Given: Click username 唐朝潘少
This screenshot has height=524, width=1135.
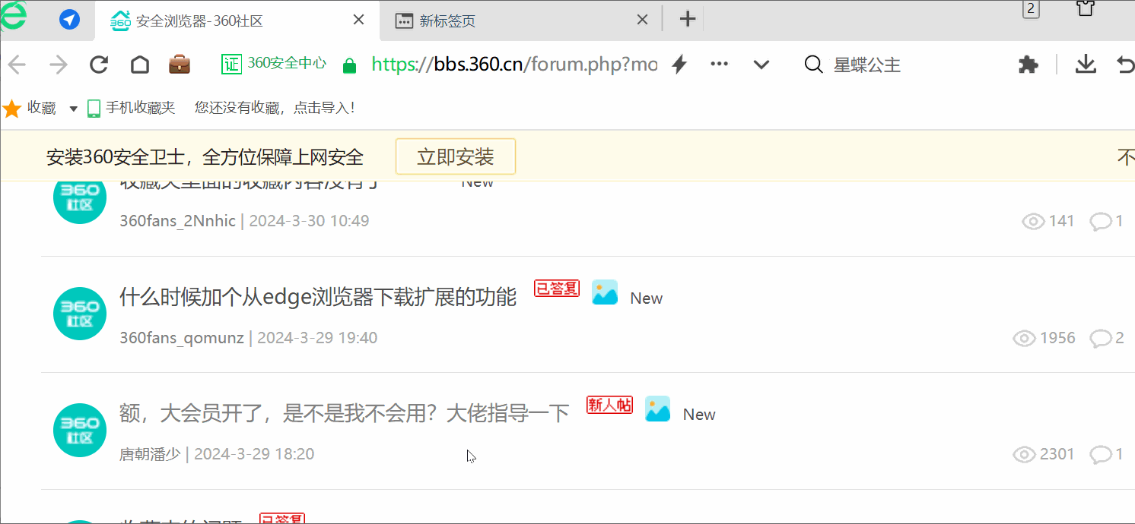Looking at the screenshot, I should (150, 454).
